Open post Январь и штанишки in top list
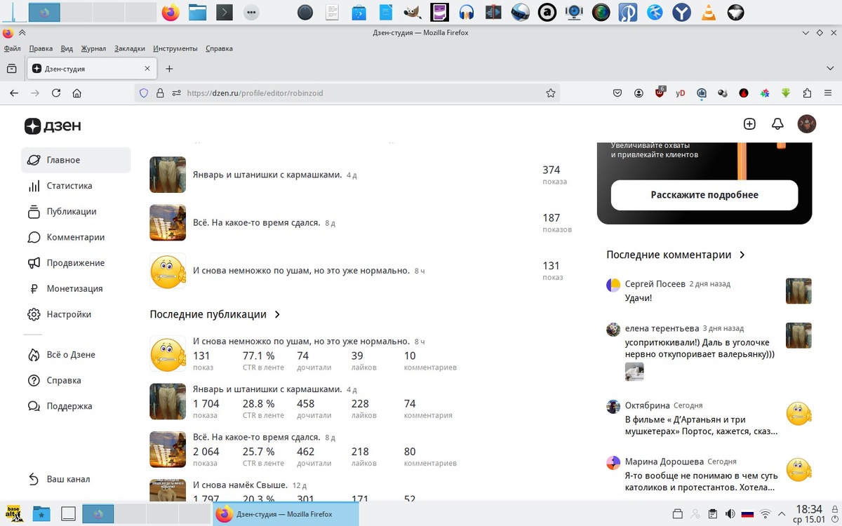The height and width of the screenshot is (526, 842). [x=267, y=175]
